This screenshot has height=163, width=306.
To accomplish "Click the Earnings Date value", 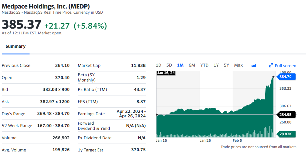I will [x=131, y=114].
